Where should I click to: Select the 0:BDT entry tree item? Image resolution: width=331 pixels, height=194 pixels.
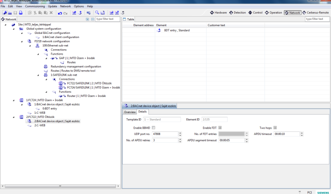[49, 108]
